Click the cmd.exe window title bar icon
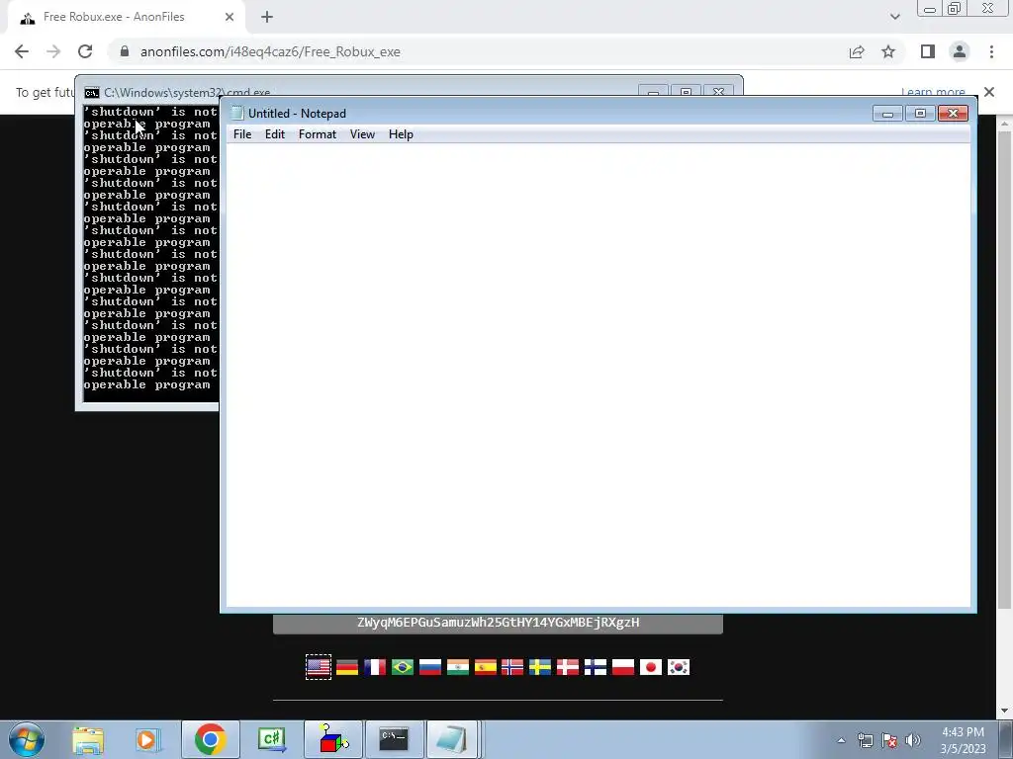The width and height of the screenshot is (1013, 759). [x=92, y=92]
